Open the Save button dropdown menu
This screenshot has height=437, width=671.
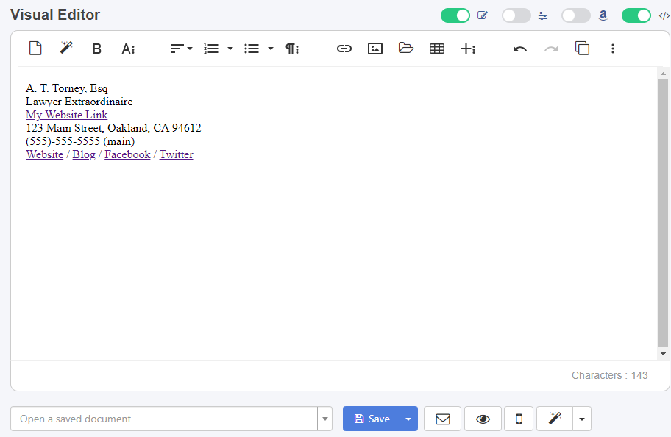pyautogui.click(x=408, y=418)
